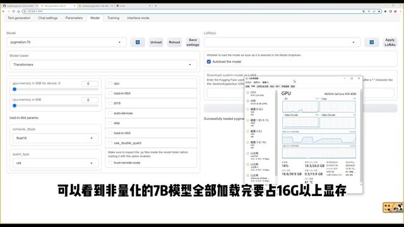Click the Video Encode graph in Task Manager

tap(300, 123)
